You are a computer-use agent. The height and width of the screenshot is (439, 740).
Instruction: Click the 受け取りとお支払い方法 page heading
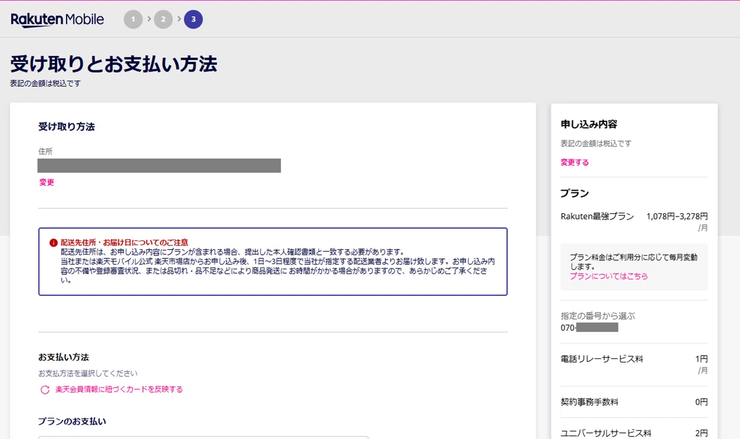pos(113,65)
